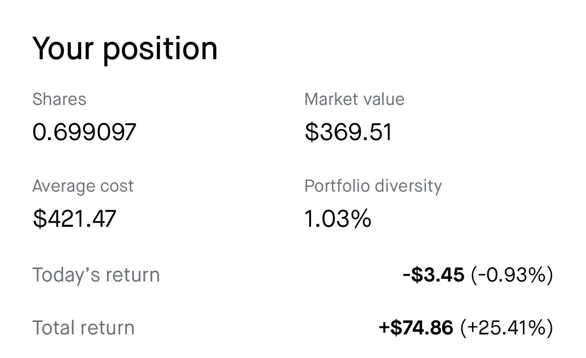Open the Total return row
The width and height of the screenshot is (586, 358).
293,328
